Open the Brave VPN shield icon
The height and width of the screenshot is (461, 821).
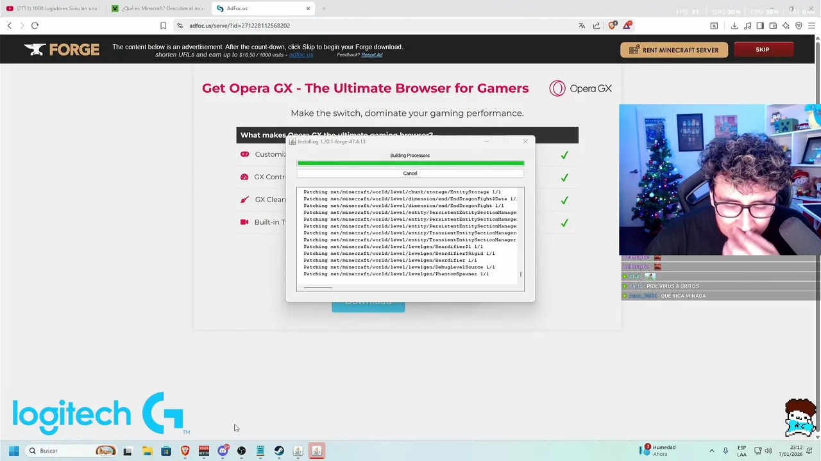pos(799,26)
